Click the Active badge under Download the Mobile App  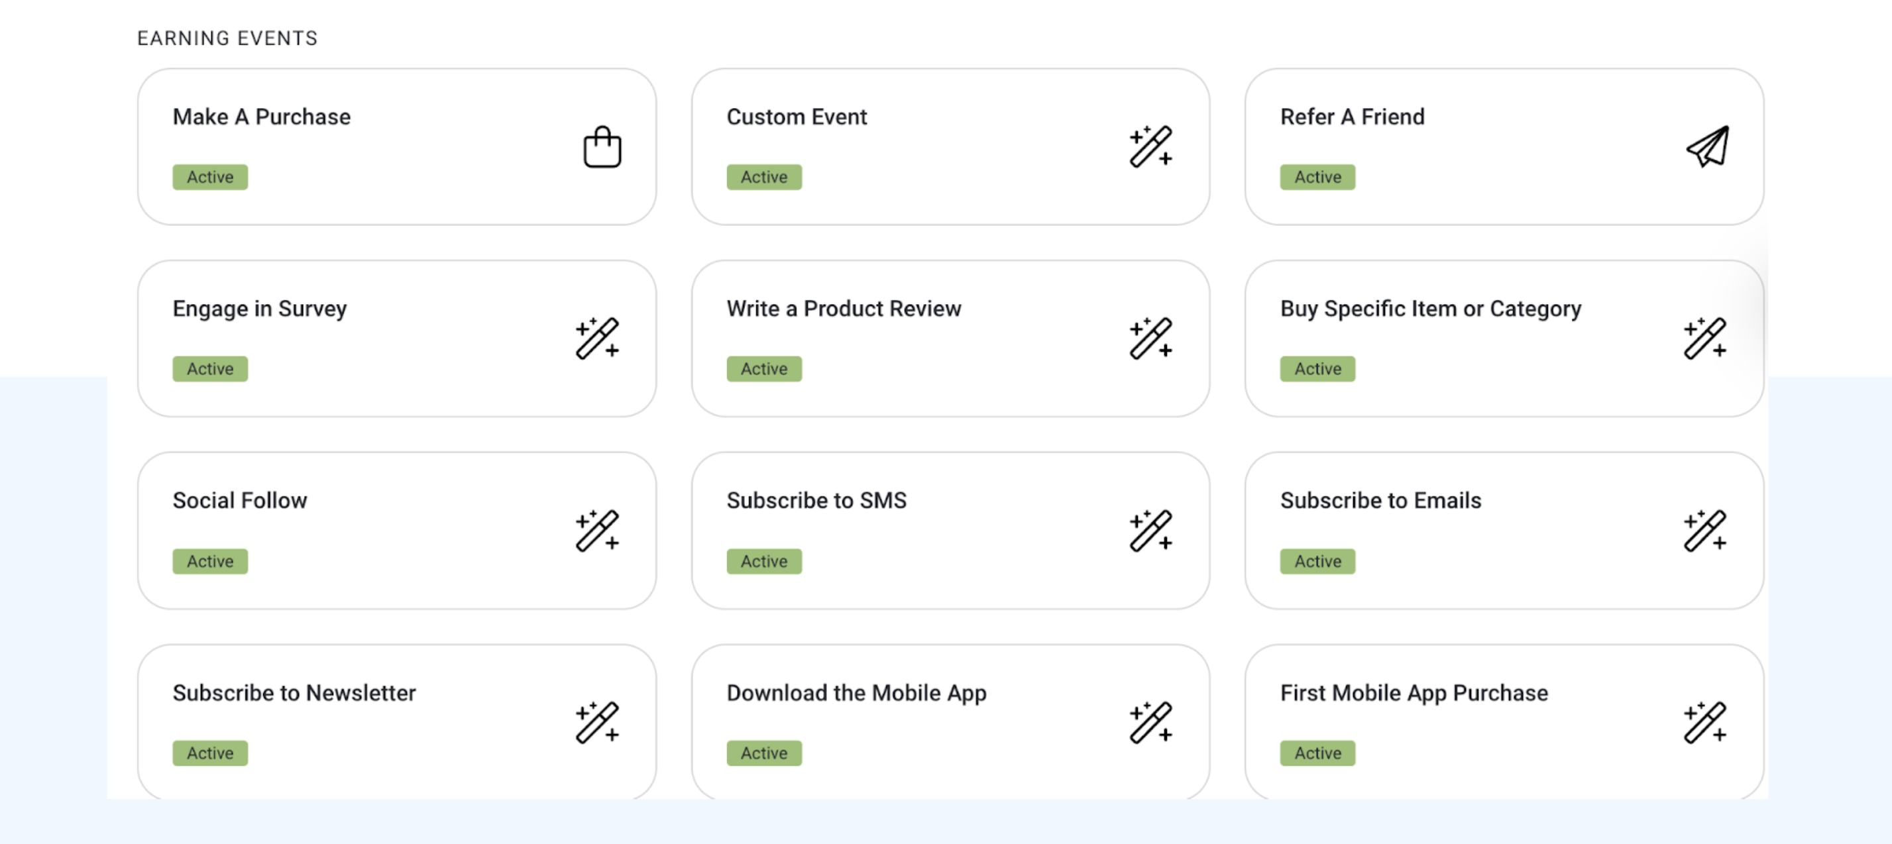tap(764, 753)
